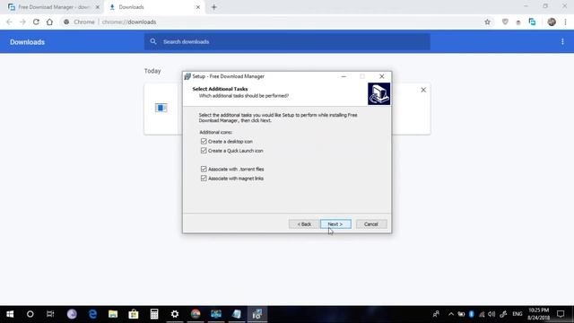Open Chrome main menu
Screen dimensions: 574x323
pyautogui.click(x=565, y=22)
